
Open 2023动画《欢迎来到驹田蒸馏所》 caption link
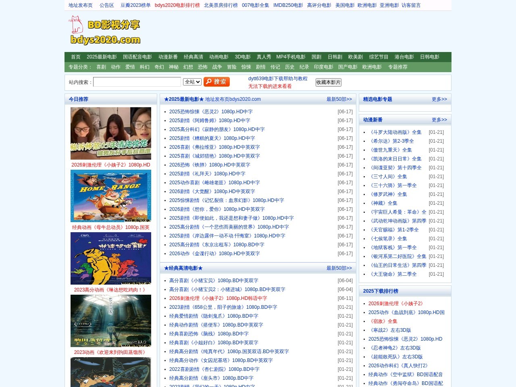[110, 352]
